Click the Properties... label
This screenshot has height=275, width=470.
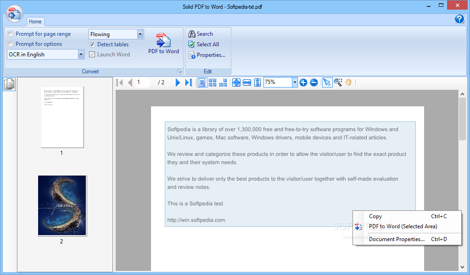(211, 55)
